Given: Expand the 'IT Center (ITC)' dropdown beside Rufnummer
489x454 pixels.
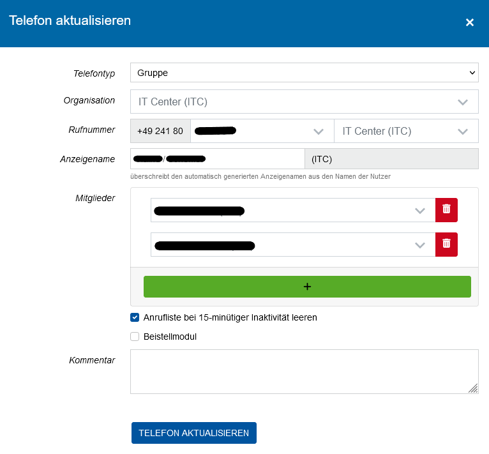Looking at the screenshot, I should (463, 132).
